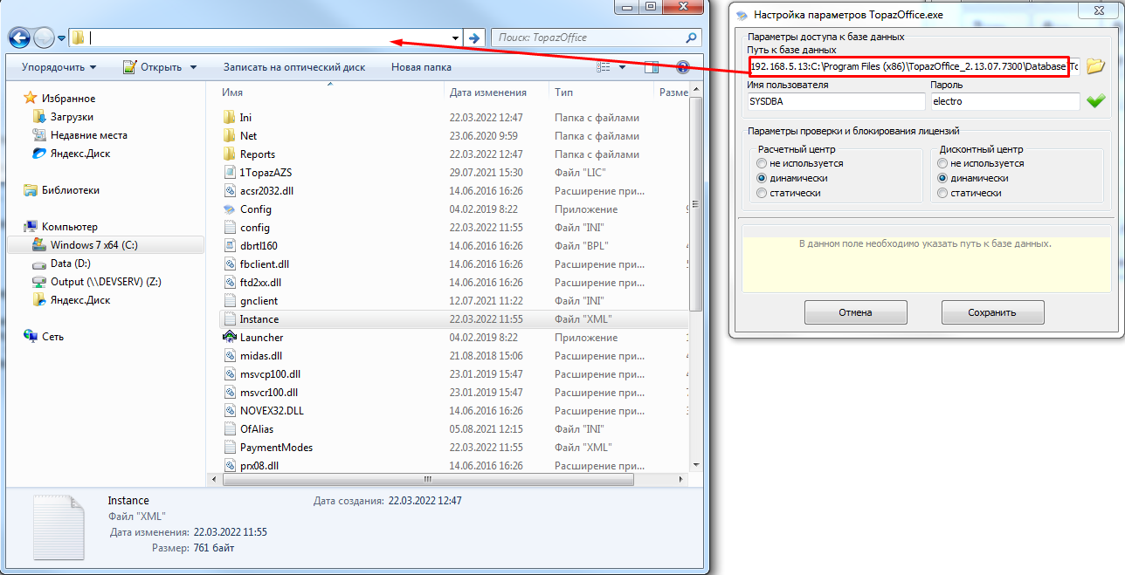Browse for database path with folder icon
The image size is (1125, 575).
pyautogui.click(x=1095, y=66)
